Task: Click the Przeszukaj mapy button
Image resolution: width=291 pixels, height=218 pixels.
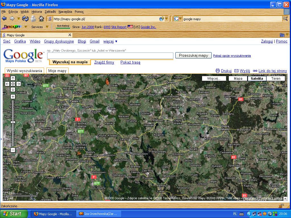Action: [193, 56]
